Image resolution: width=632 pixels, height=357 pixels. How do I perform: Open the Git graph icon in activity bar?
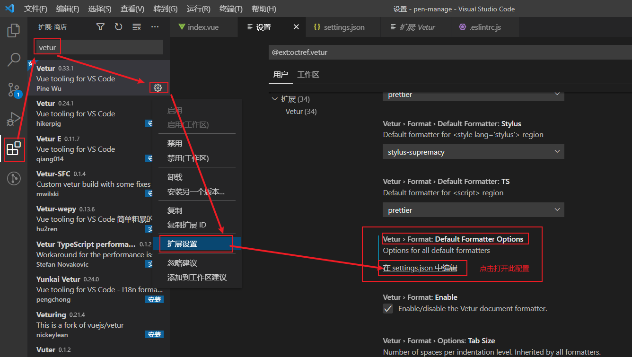14,178
